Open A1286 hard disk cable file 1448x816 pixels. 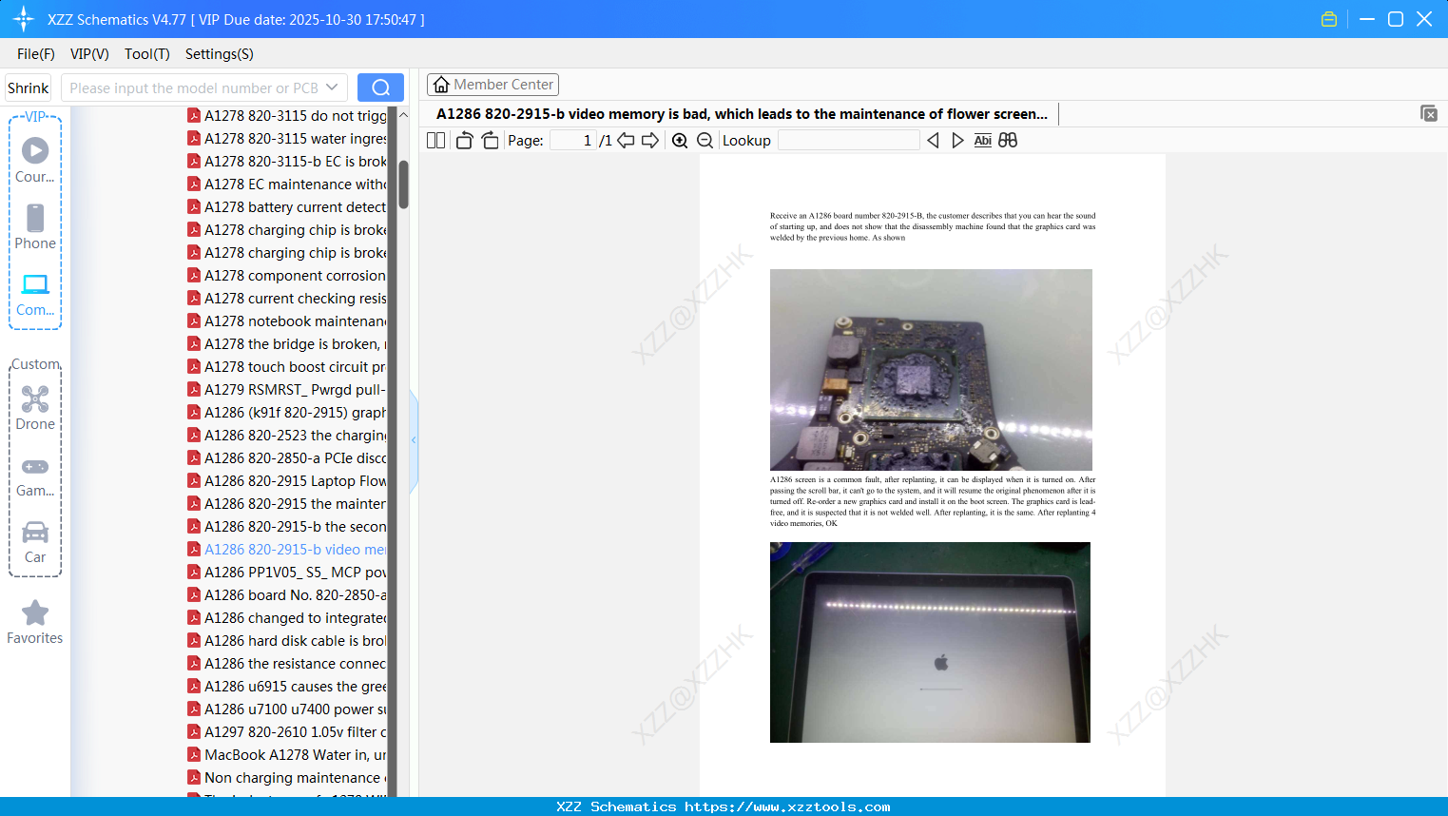286,640
